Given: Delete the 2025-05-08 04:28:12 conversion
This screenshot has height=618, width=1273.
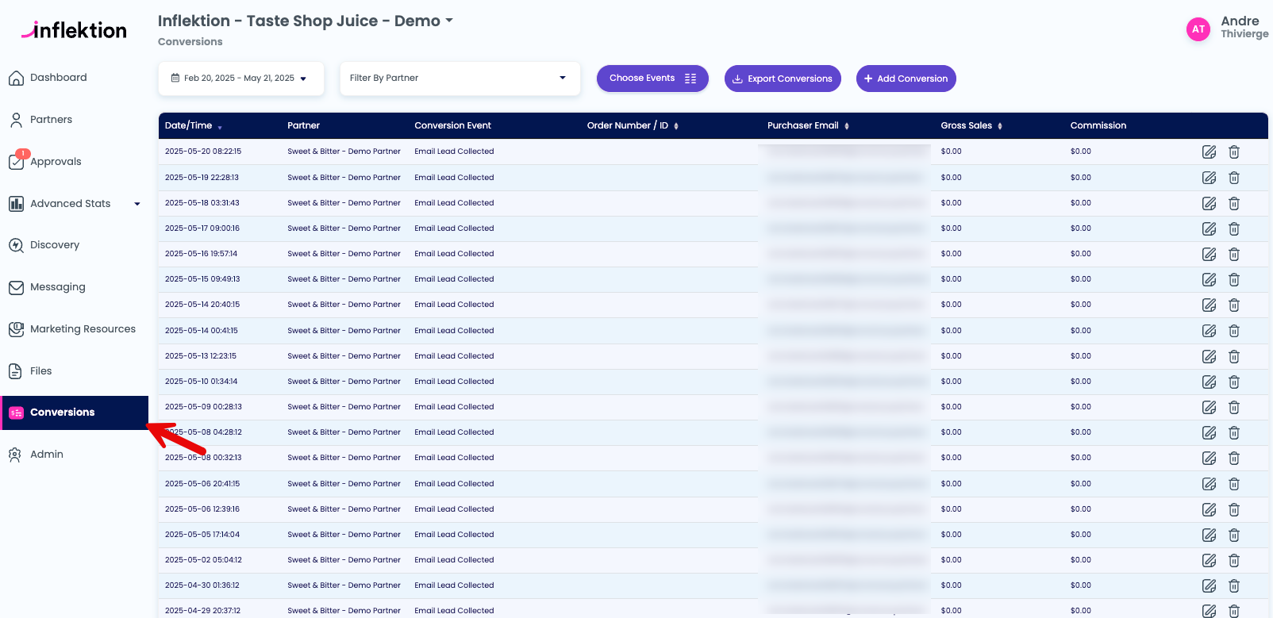Looking at the screenshot, I should pos(1234,433).
